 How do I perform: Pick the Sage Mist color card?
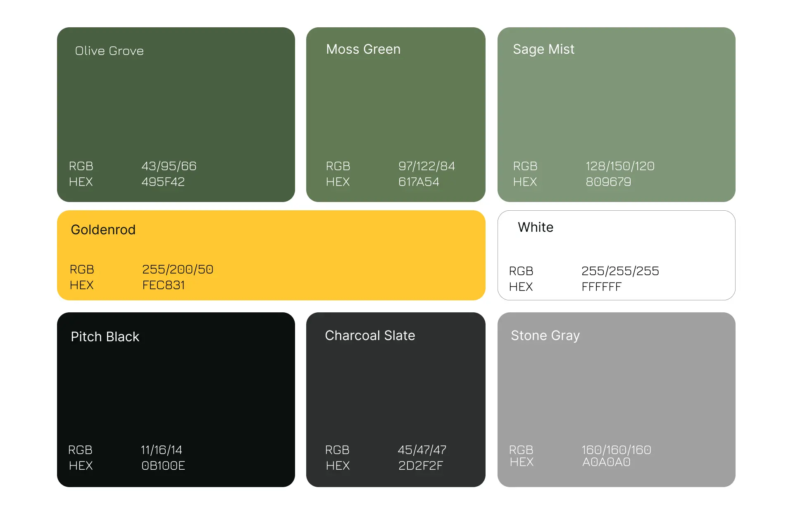[x=616, y=107]
